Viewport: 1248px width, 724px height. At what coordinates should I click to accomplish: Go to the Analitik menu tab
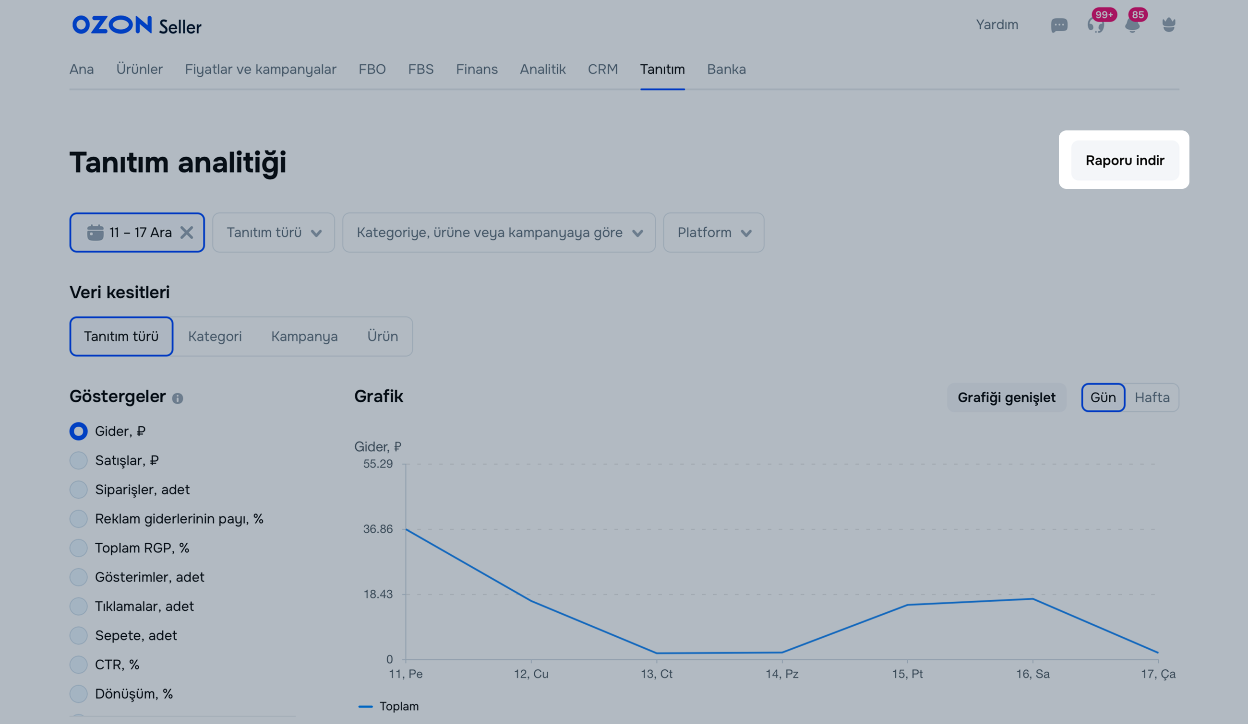point(542,69)
